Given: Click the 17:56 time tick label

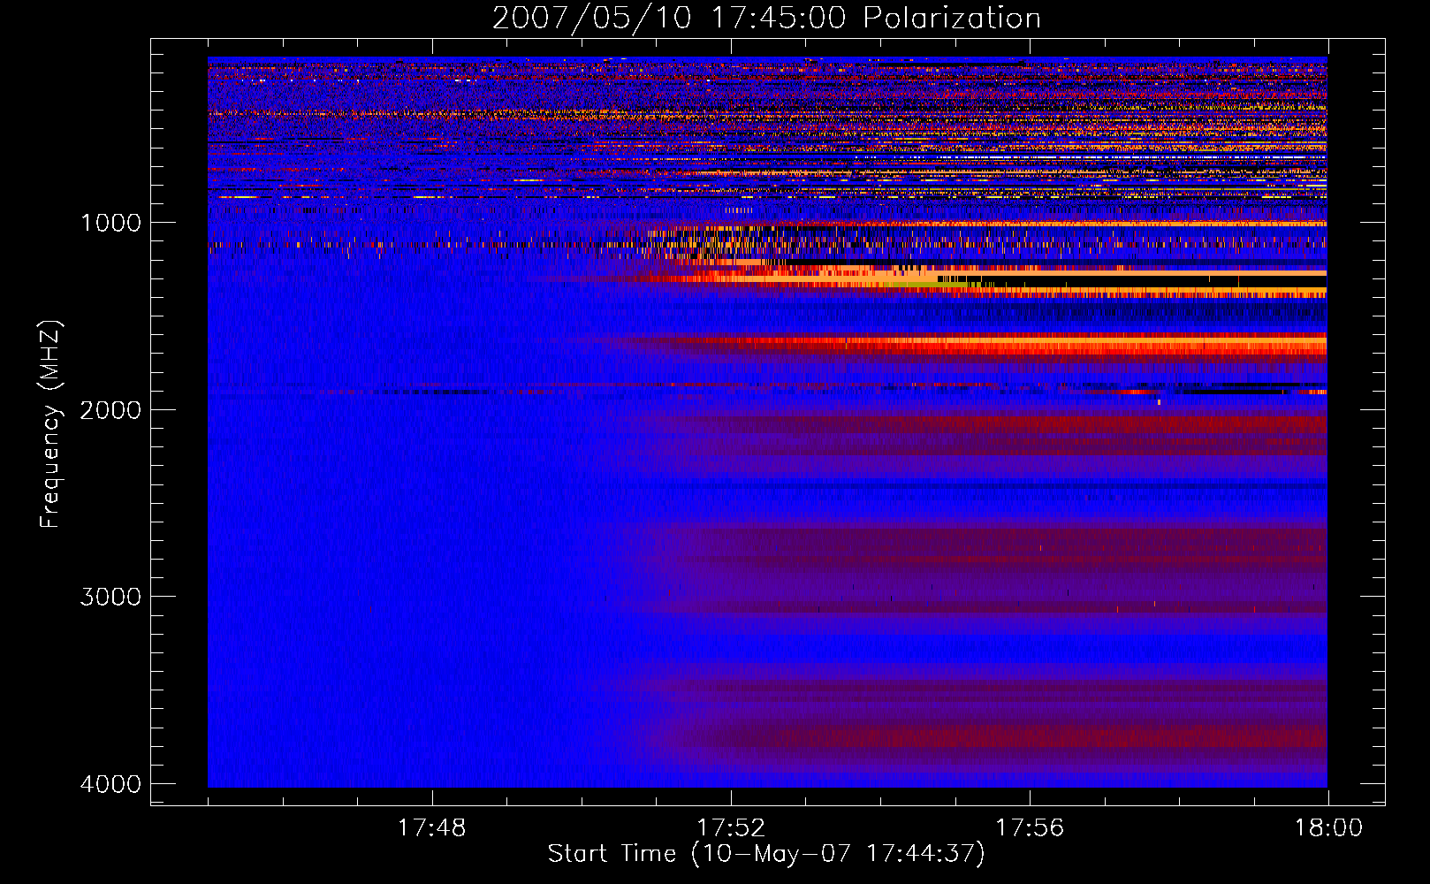Looking at the screenshot, I should pos(1030,828).
